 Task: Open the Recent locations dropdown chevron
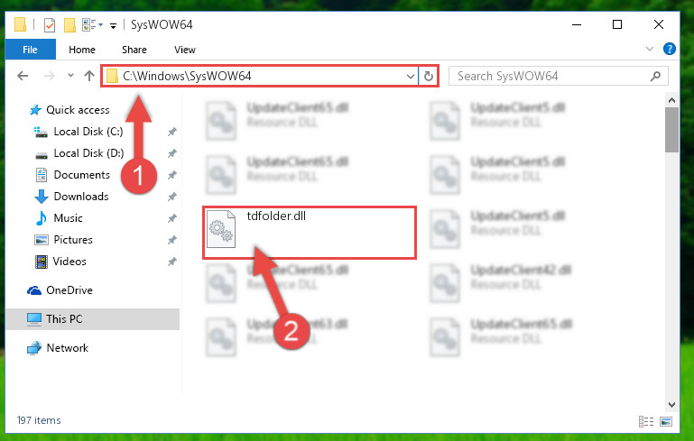(x=70, y=76)
